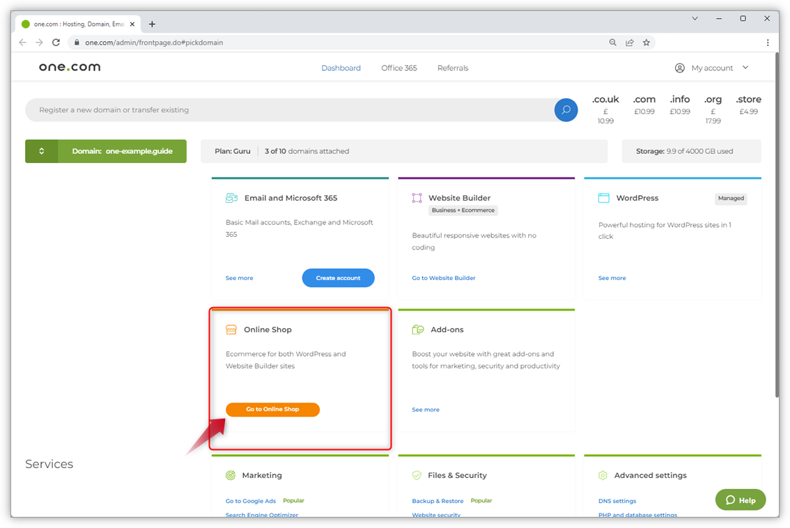Follow the Go to Website Builder link

tap(444, 278)
